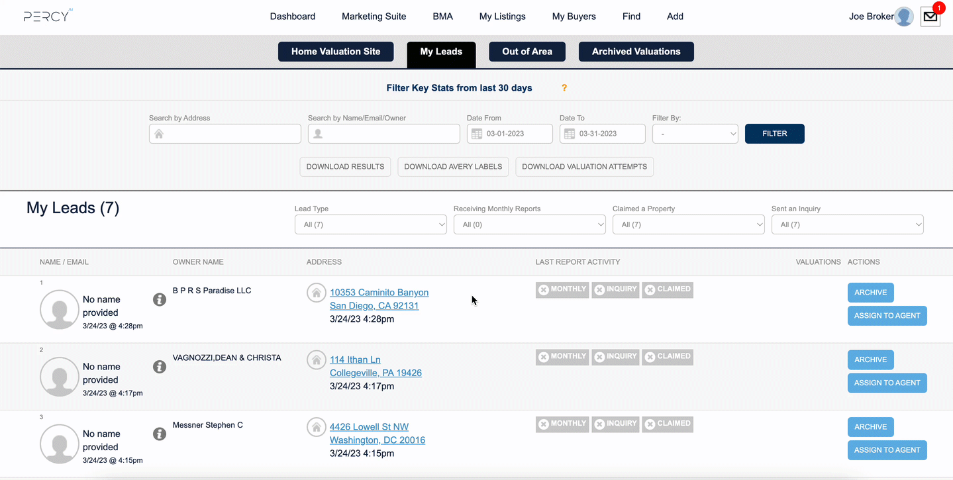The height and width of the screenshot is (480, 953).
Task: Toggle MONTHLY badge for 114 Ithan Ln row
Action: (562, 357)
